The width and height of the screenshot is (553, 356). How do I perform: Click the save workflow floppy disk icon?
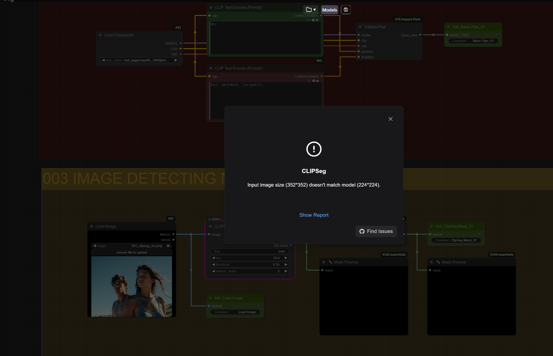pos(345,10)
